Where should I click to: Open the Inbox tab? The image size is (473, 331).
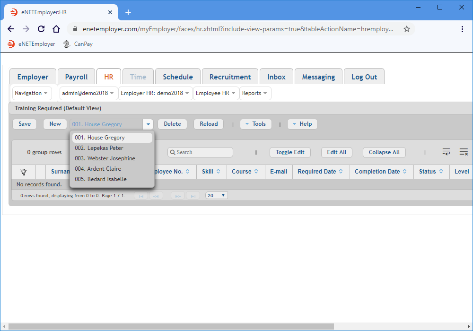point(276,77)
